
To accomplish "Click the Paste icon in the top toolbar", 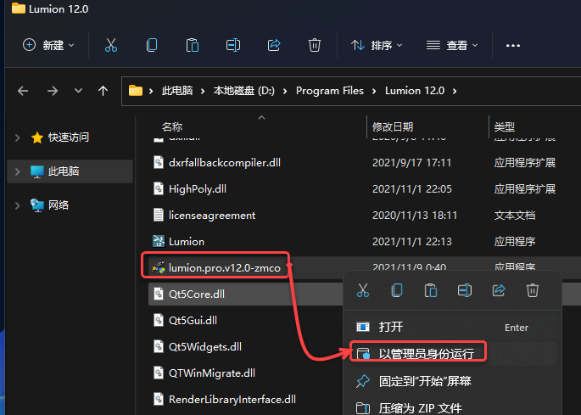I will (x=193, y=45).
